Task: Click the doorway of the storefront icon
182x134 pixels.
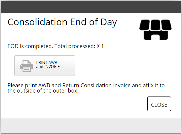Action: [155, 37]
